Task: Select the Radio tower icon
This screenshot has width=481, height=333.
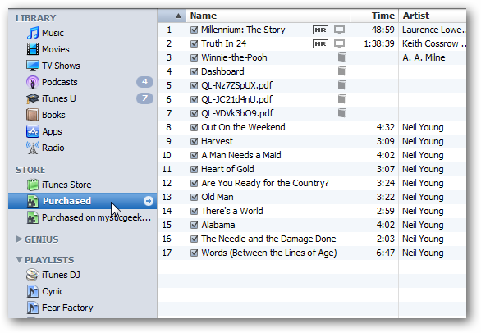Action: coord(33,148)
